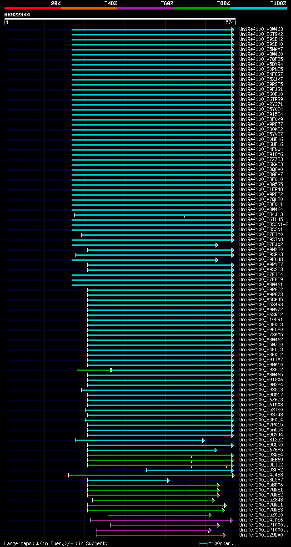Select the UniRef100_A3A5S5 label
The image size is (291, 547).
coord(261,184)
